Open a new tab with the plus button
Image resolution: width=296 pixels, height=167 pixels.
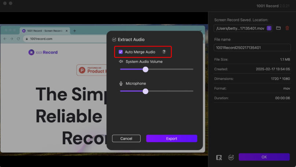coord(75,31)
